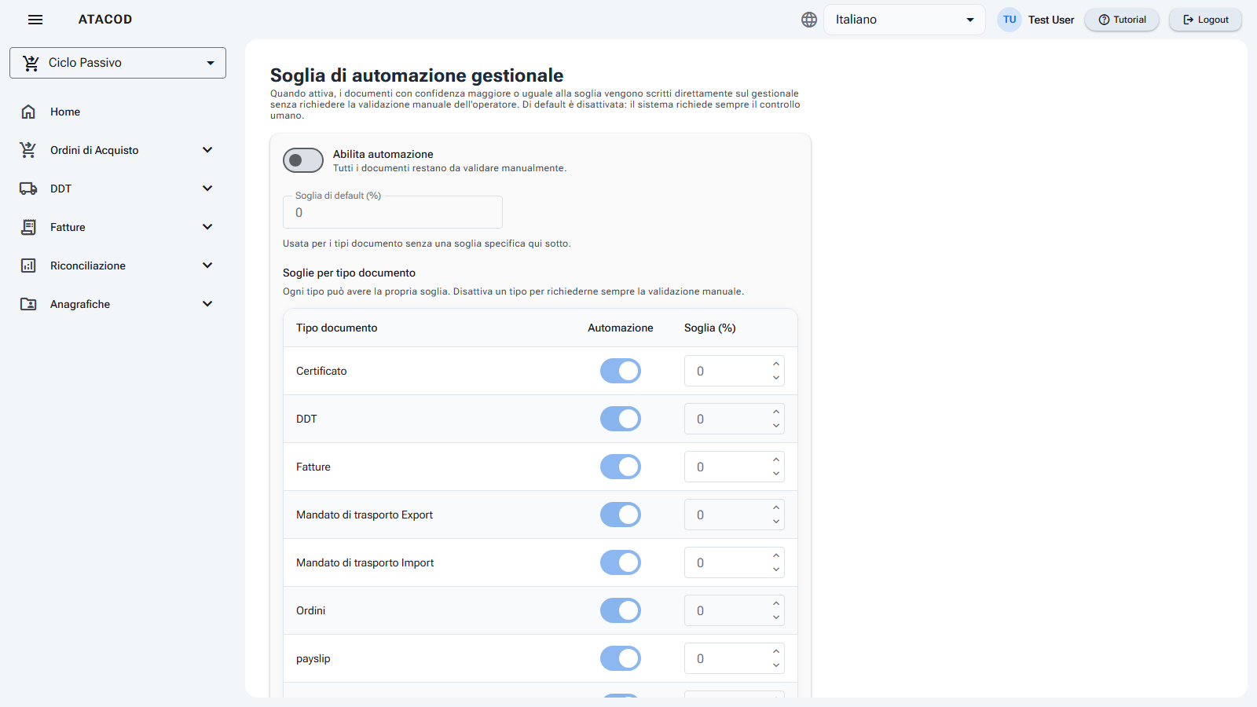Decrease the payslip soglia value
This screenshot has height=707, width=1257.
tap(776, 665)
